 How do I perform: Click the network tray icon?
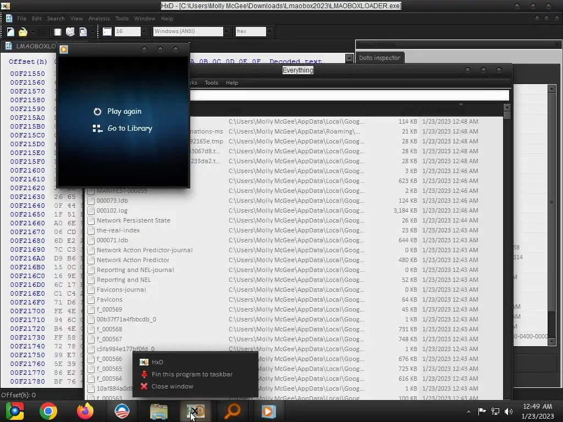[x=495, y=411]
